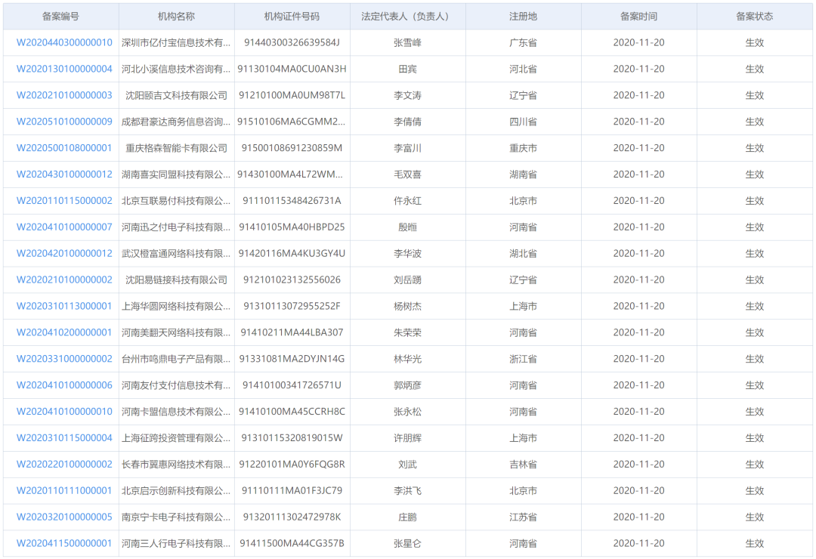The height and width of the screenshot is (559, 816).
Task: Click the 备案状态 column header
Action: click(754, 16)
